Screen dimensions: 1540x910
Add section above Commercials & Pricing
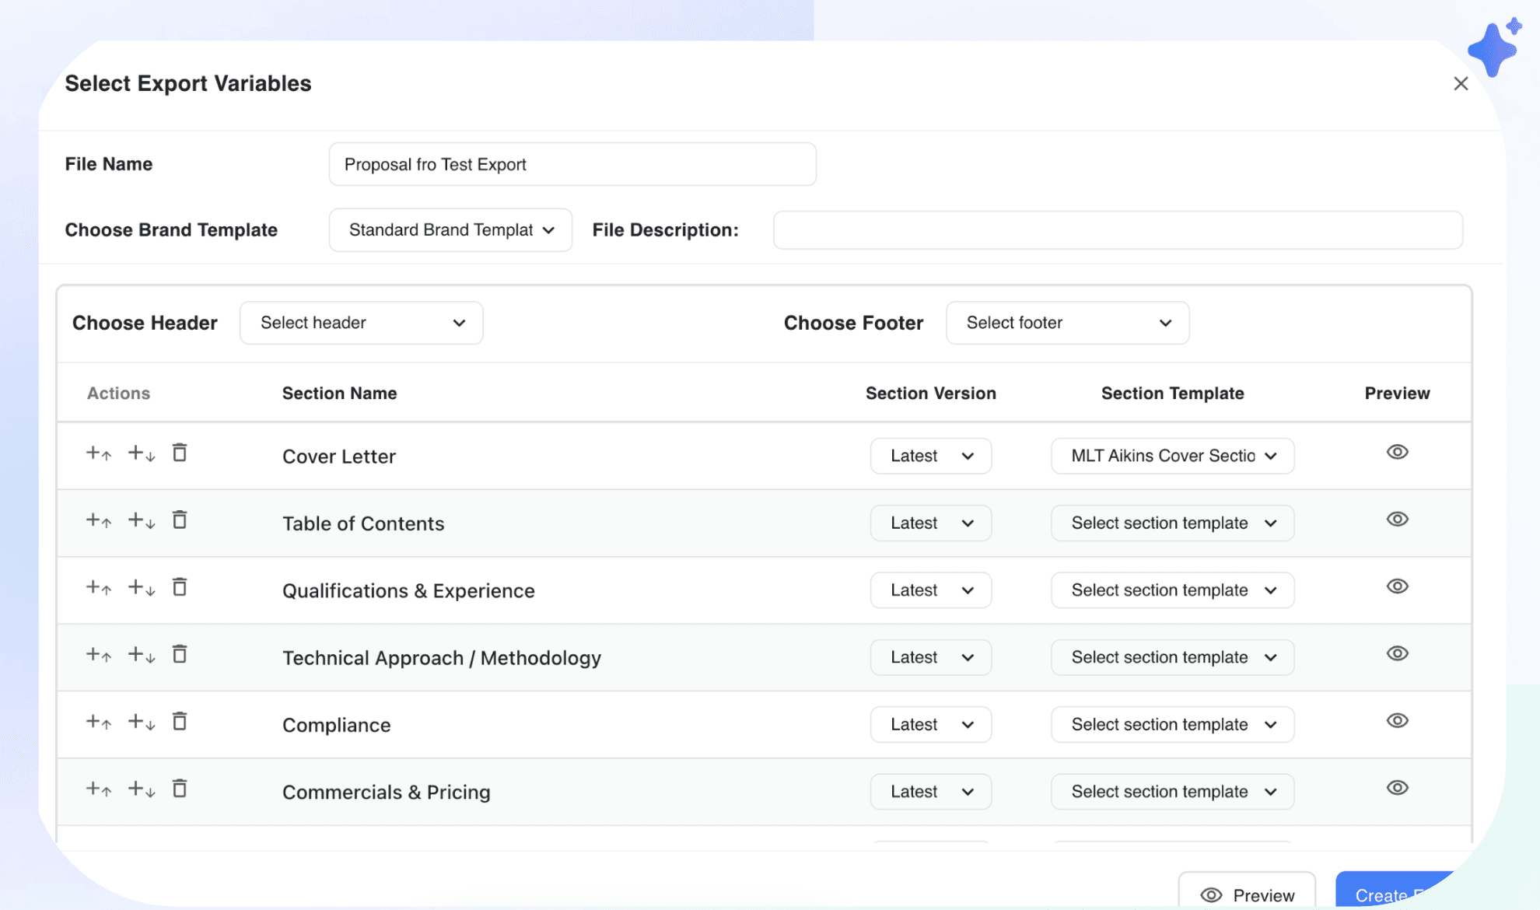coord(98,789)
